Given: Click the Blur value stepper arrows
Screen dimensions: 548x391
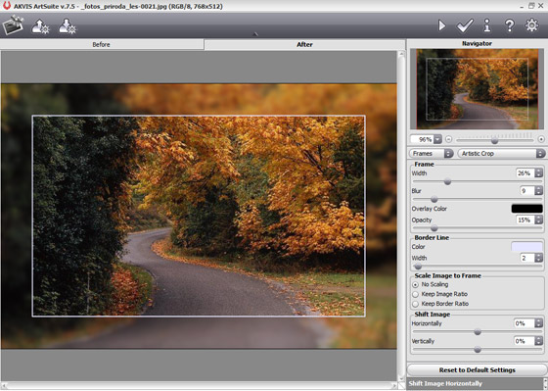Looking at the screenshot, I should click(538, 190).
